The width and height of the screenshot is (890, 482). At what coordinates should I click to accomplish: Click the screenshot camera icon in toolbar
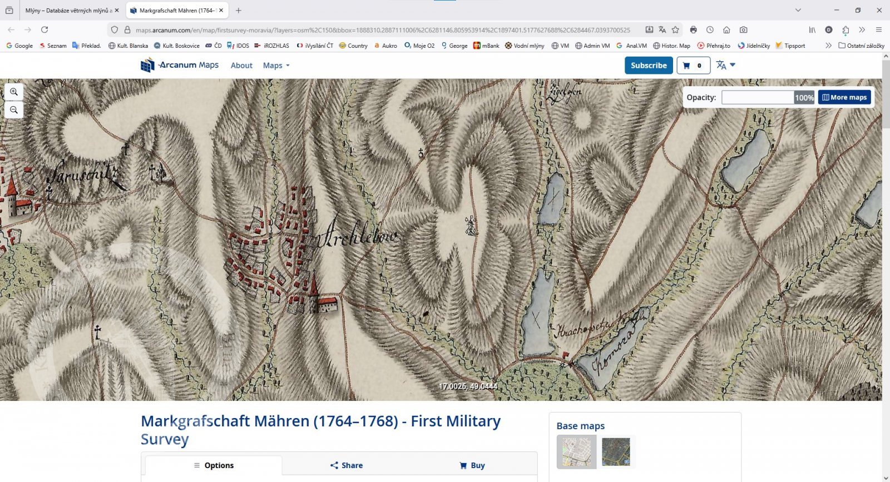pyautogui.click(x=743, y=30)
